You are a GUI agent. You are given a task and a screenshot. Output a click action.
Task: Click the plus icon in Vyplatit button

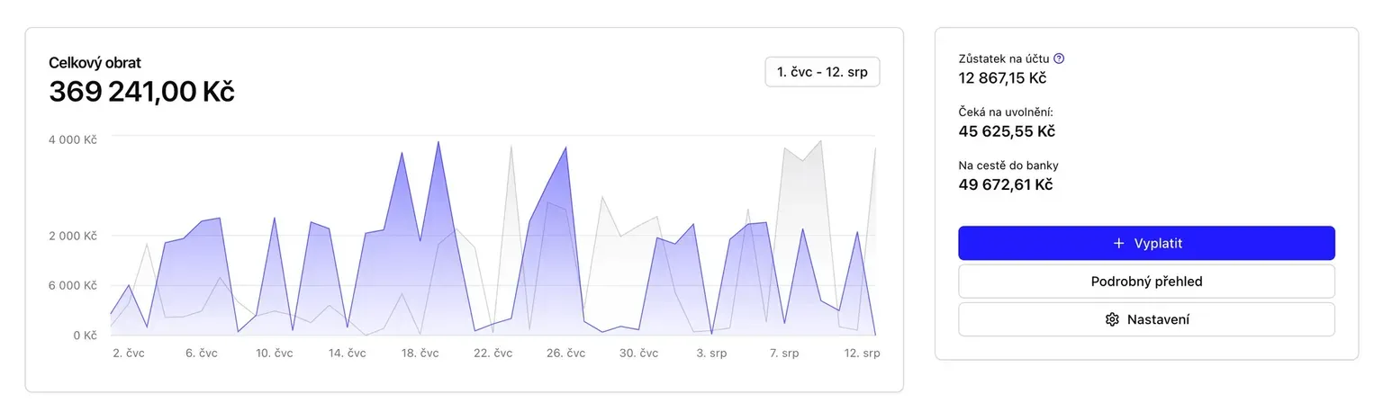(1119, 243)
